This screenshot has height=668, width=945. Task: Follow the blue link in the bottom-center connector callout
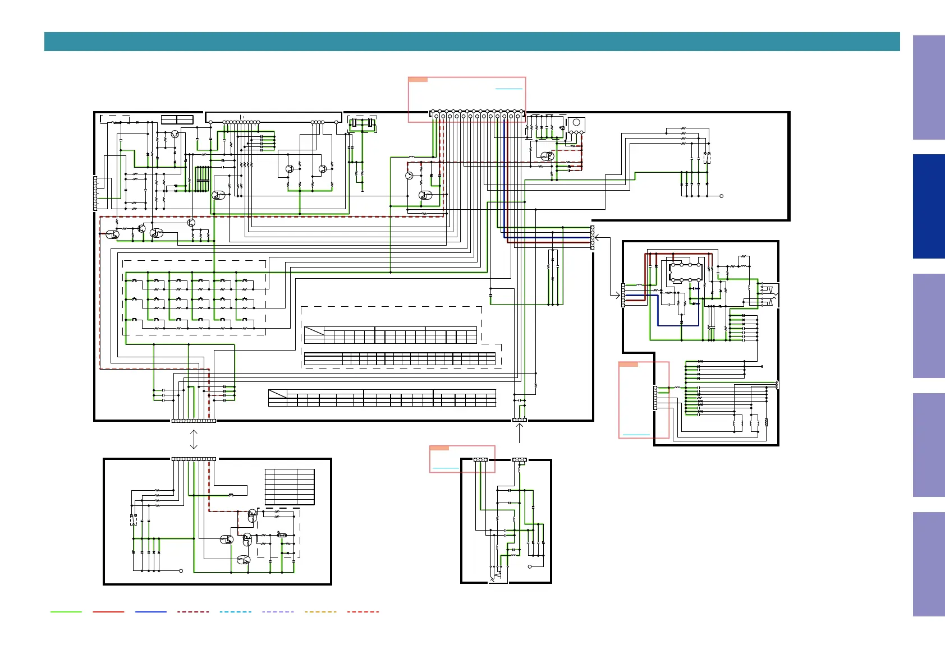[x=446, y=467]
